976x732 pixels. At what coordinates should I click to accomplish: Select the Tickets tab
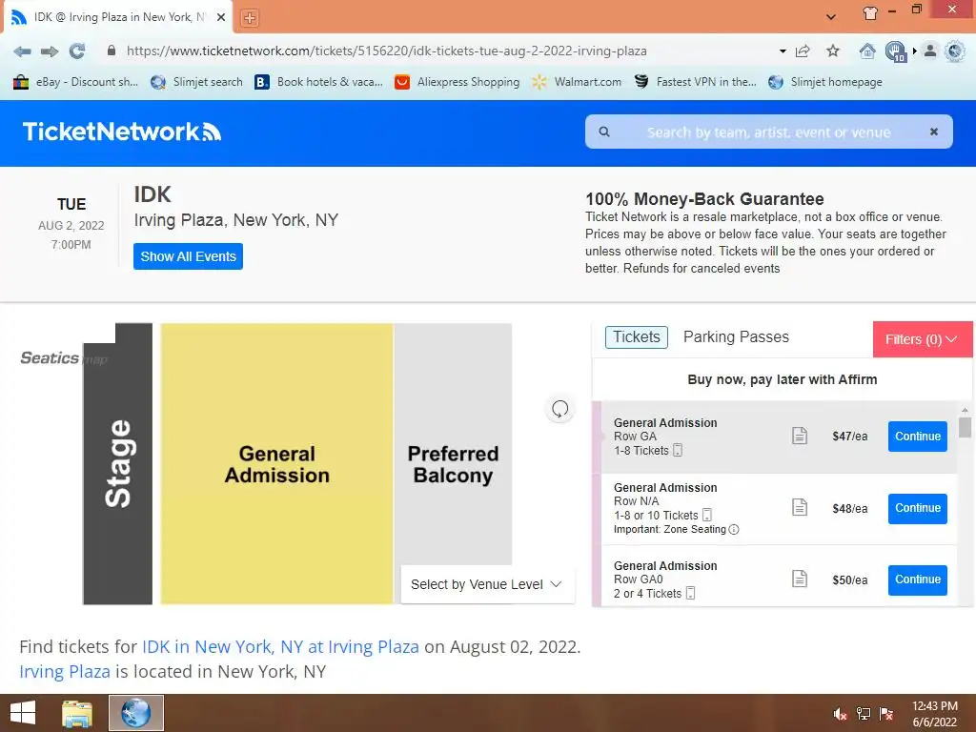click(636, 336)
